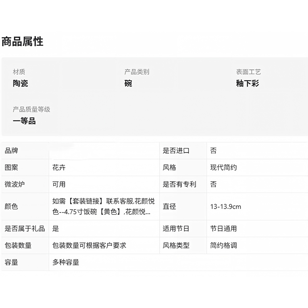Click the 现代简约 style value

(x=224, y=167)
